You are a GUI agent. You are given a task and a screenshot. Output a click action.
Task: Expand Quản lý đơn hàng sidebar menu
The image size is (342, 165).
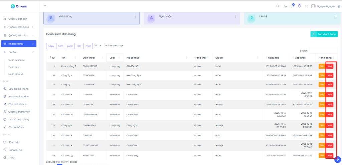coord(33,27)
